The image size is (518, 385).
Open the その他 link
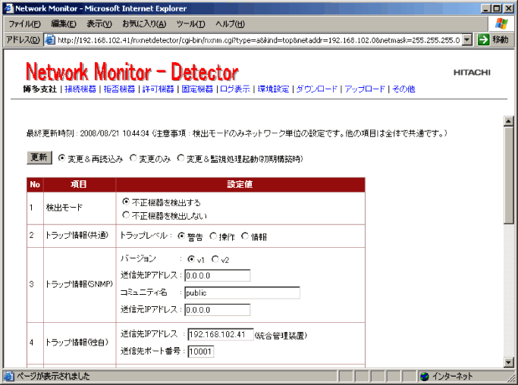coord(403,89)
